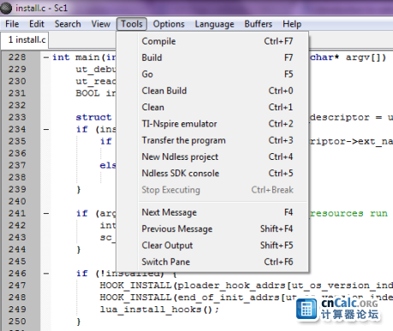Click the closing brace on line 250
This screenshot has height=331, width=393.
[x=79, y=322]
